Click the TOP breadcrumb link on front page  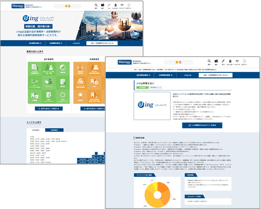coord(135,69)
